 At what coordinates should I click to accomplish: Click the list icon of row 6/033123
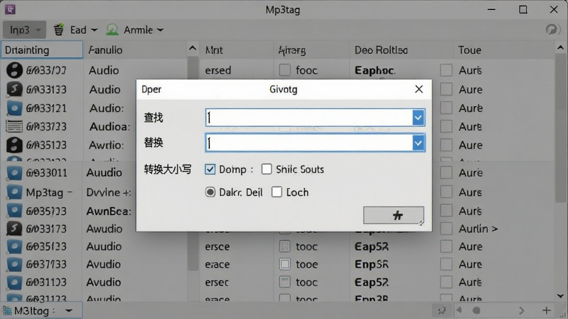tap(14, 126)
